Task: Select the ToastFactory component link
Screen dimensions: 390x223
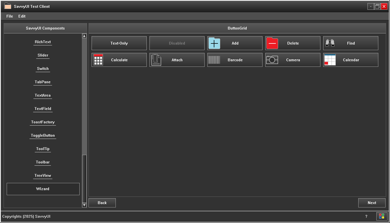Action: point(43,122)
